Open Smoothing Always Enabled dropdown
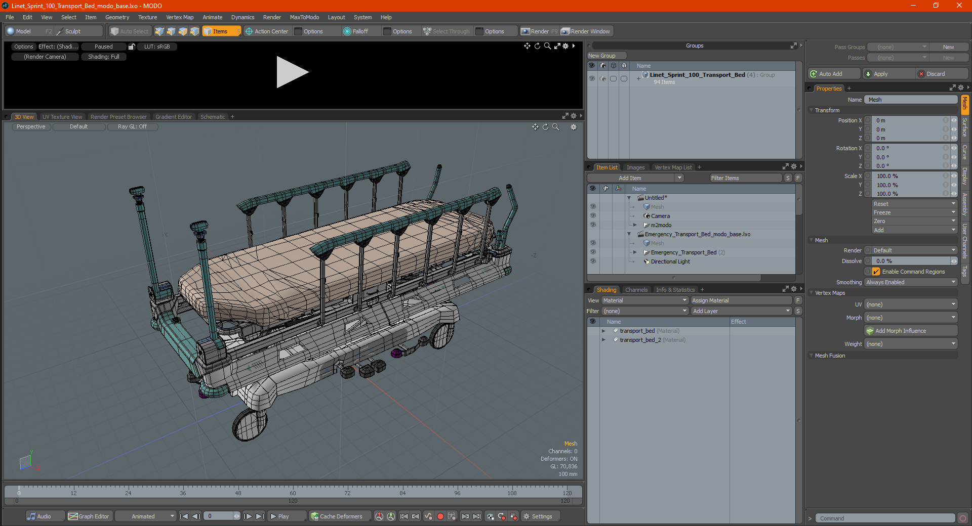Image resolution: width=972 pixels, height=526 pixels. [x=911, y=282]
